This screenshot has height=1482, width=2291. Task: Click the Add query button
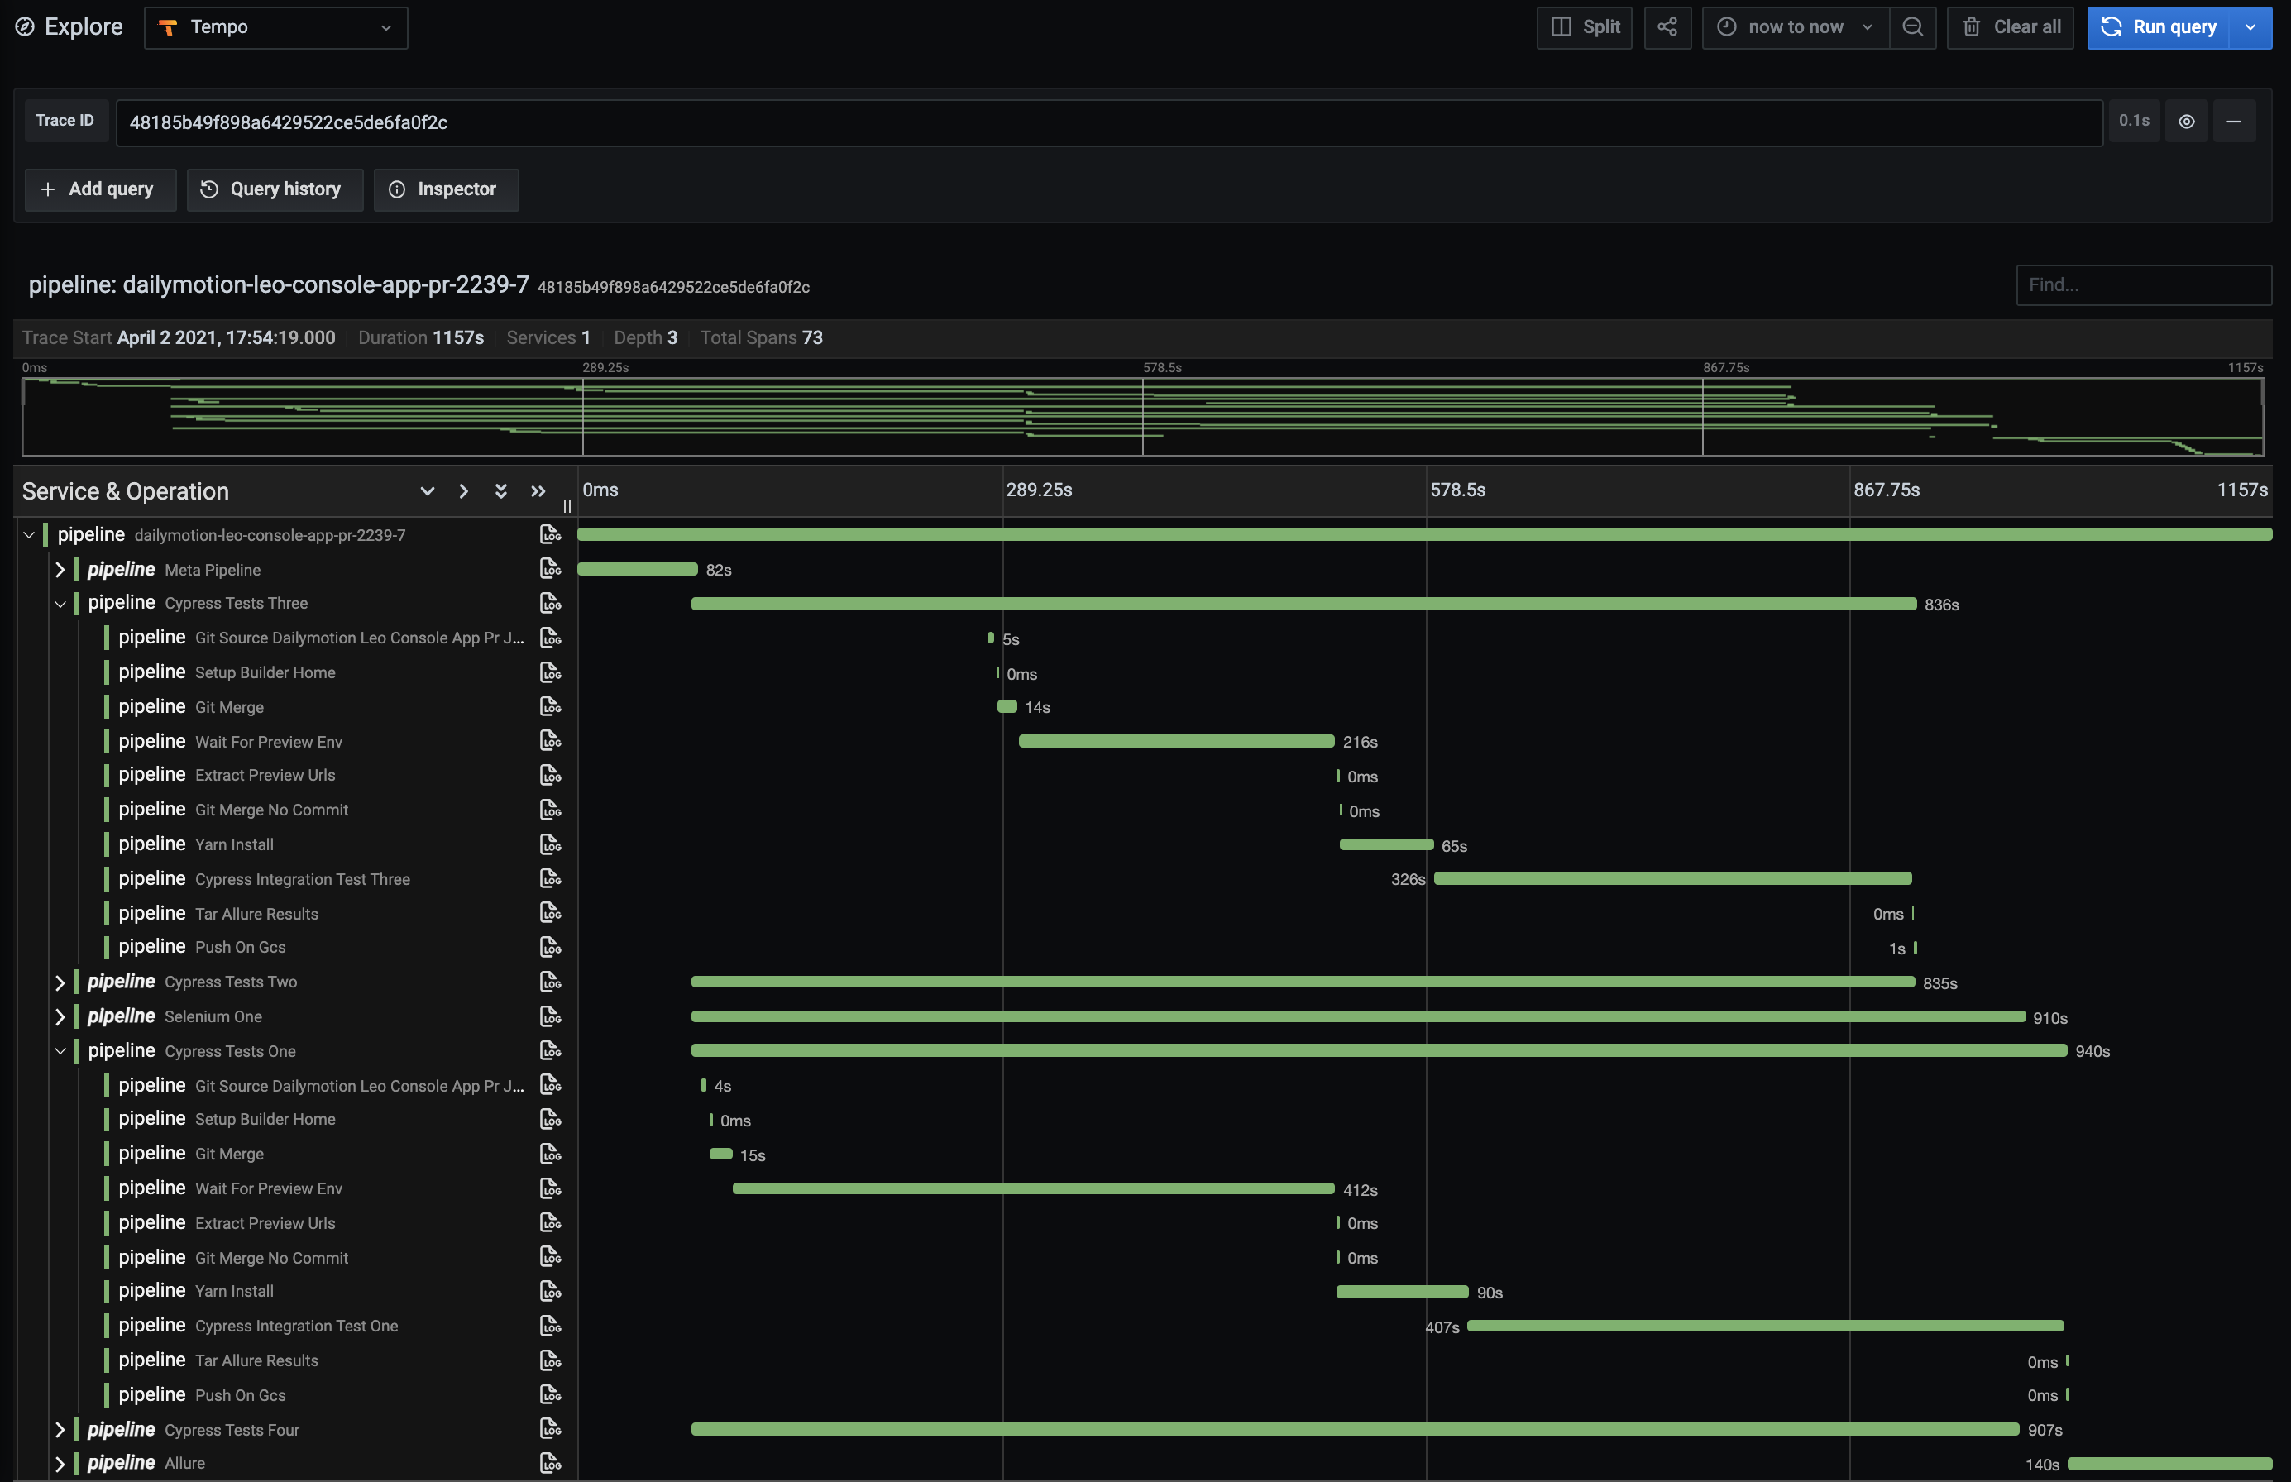click(x=99, y=189)
